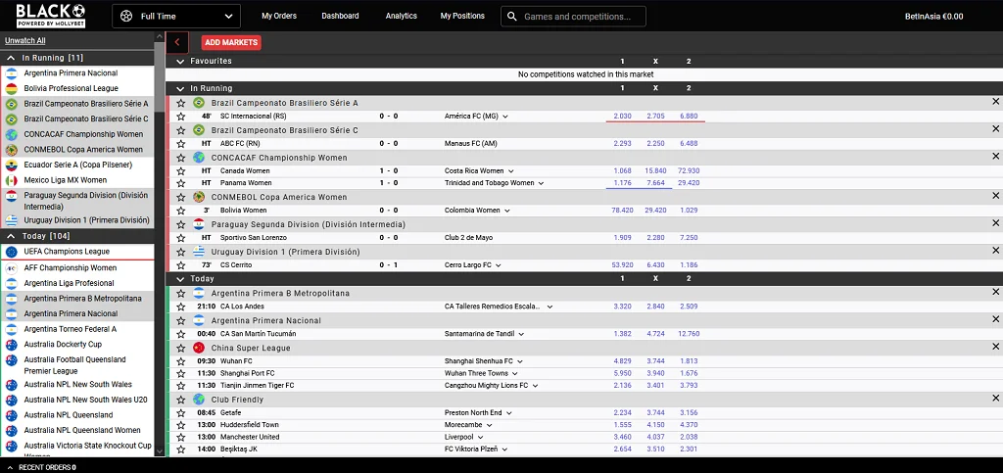Screen dimensions: 1003x473
Task: Star the China Super League competition
Action: (x=181, y=349)
